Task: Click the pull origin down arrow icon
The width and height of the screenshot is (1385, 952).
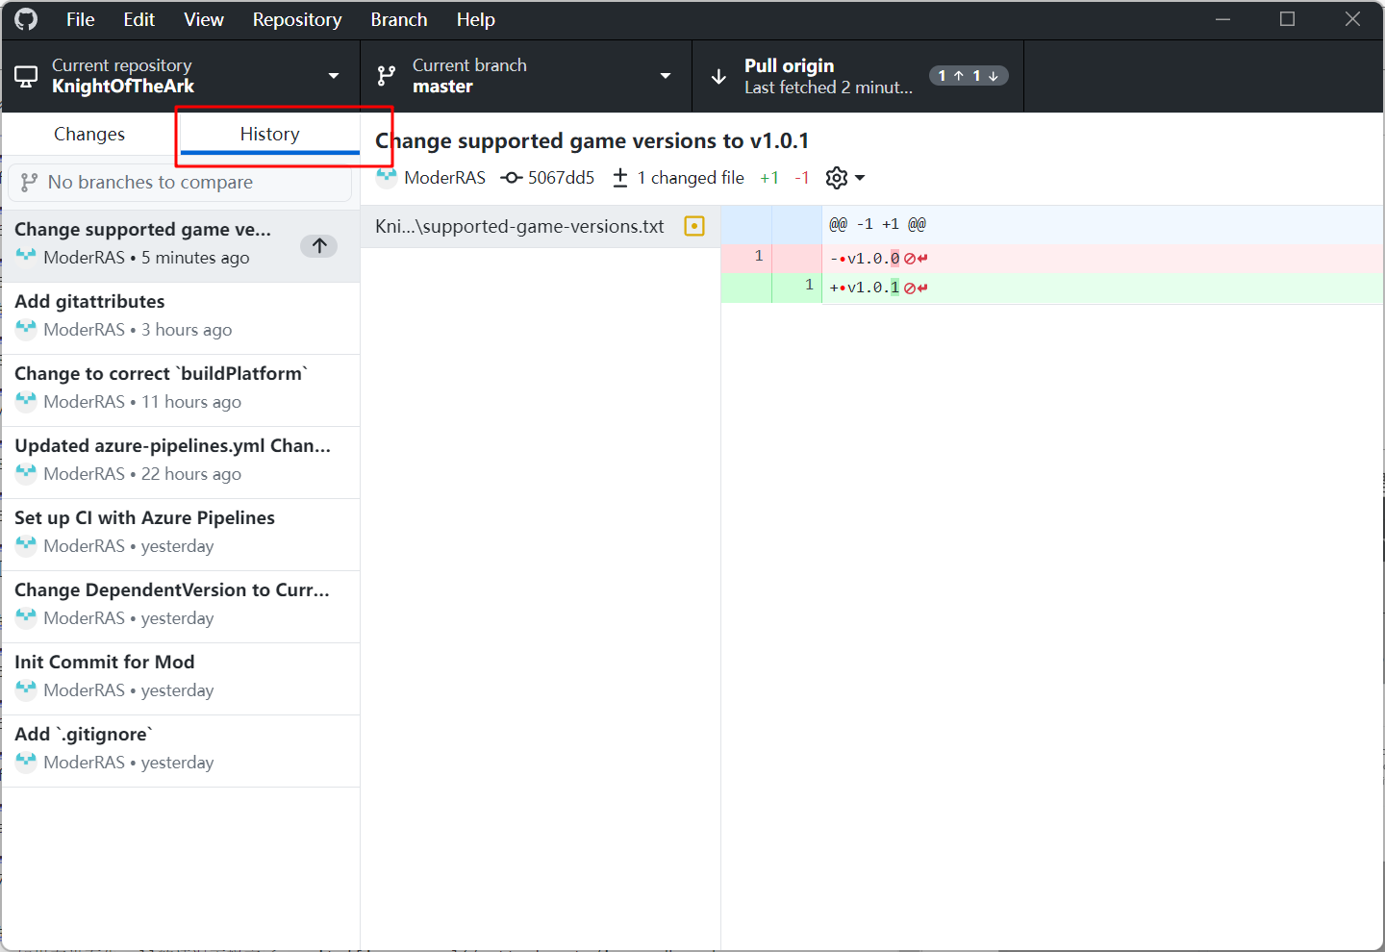Action: (718, 77)
